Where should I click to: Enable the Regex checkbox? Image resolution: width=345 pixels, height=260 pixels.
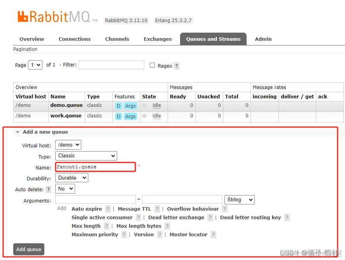click(152, 65)
